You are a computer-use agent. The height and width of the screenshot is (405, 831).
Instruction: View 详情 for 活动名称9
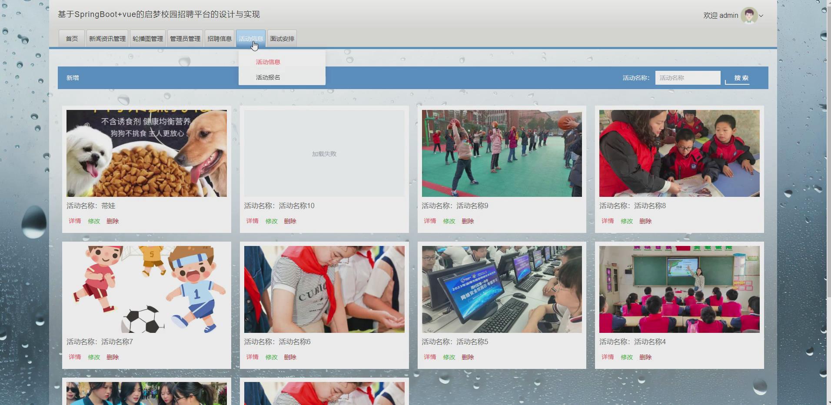(x=430, y=221)
